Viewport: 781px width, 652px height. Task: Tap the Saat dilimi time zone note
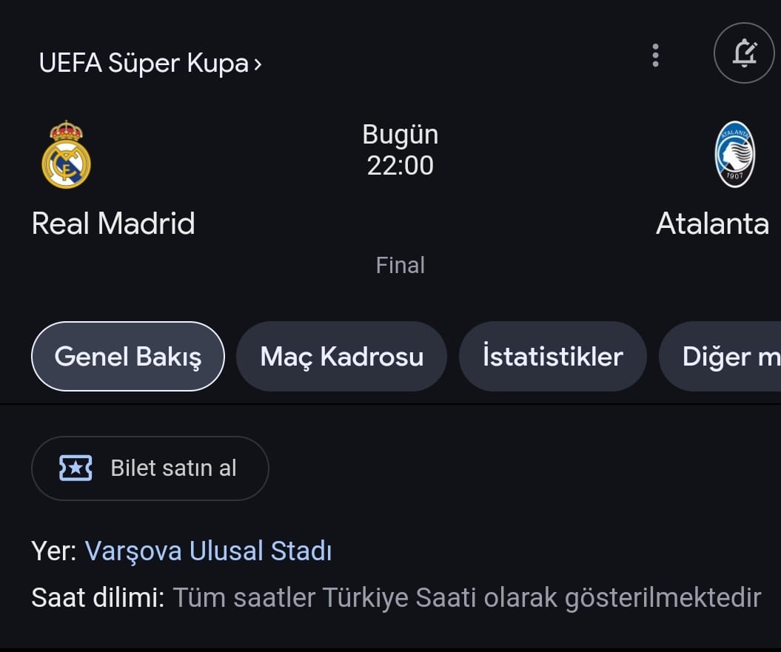coord(98,598)
